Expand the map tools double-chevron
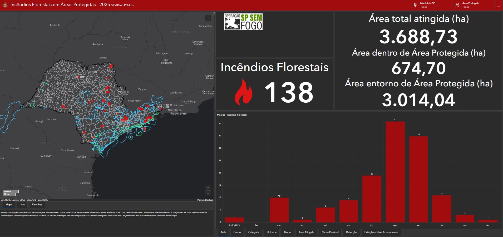Screen dimensions: 503x238 [208, 18]
